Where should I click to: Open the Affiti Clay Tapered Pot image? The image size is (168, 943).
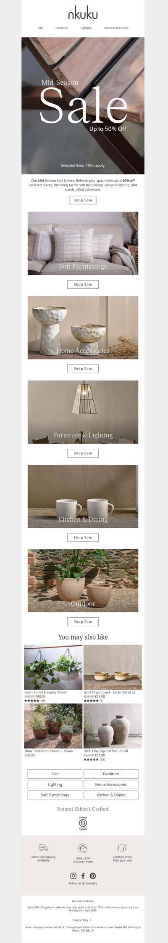coord(113,726)
